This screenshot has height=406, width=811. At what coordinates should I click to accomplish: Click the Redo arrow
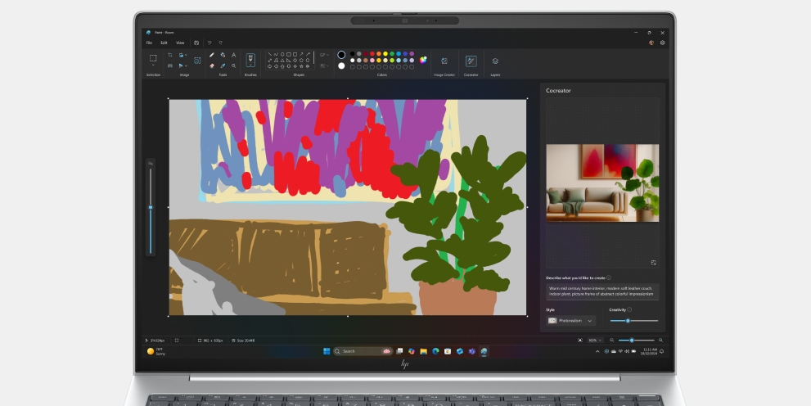pos(221,43)
